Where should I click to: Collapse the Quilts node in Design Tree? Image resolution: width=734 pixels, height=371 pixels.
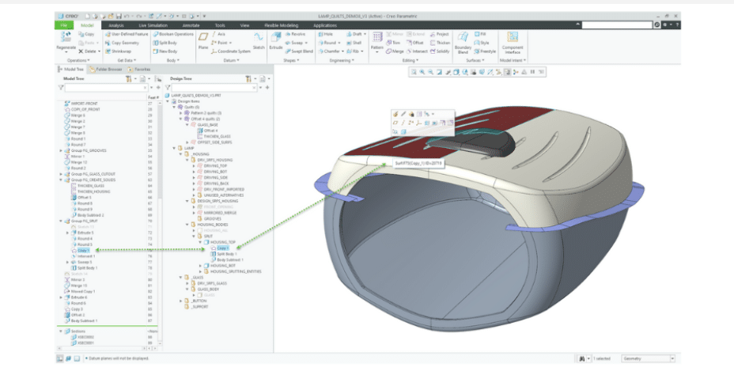coord(176,108)
